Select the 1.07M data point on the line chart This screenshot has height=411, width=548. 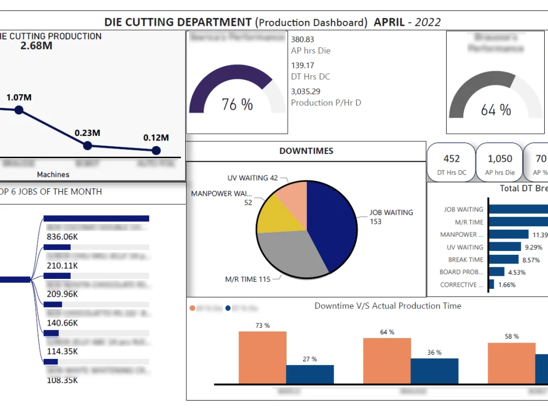(19, 110)
